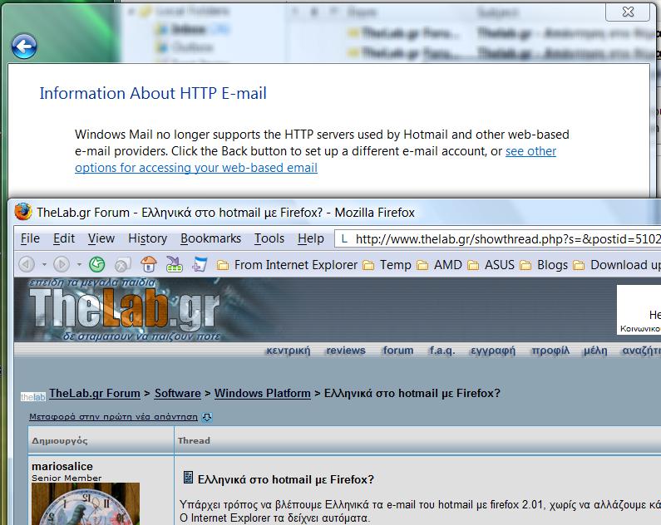Image resolution: width=661 pixels, height=525 pixels.
Task: Follow Windows Platform breadcrumb link
Action: pos(262,393)
